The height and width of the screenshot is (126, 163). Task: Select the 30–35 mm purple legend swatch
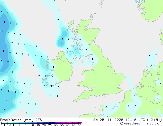pos(58,123)
